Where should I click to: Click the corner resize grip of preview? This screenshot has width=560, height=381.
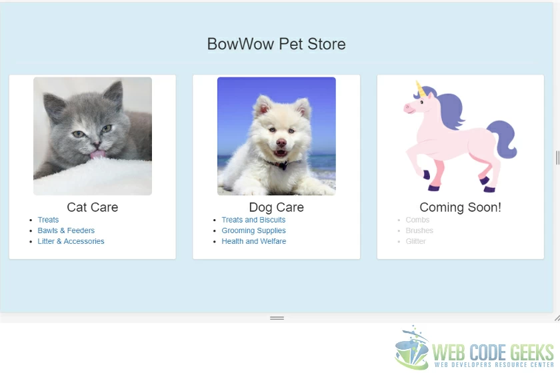point(557,318)
